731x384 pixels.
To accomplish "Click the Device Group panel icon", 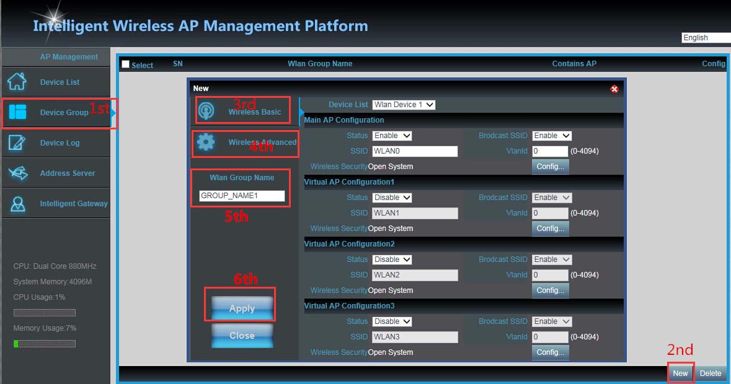I will [x=18, y=111].
